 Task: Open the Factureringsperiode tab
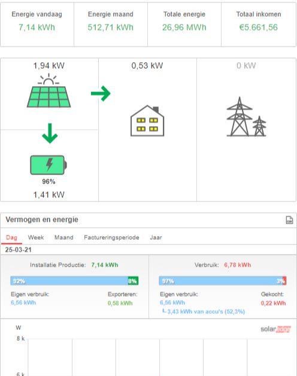tap(111, 237)
